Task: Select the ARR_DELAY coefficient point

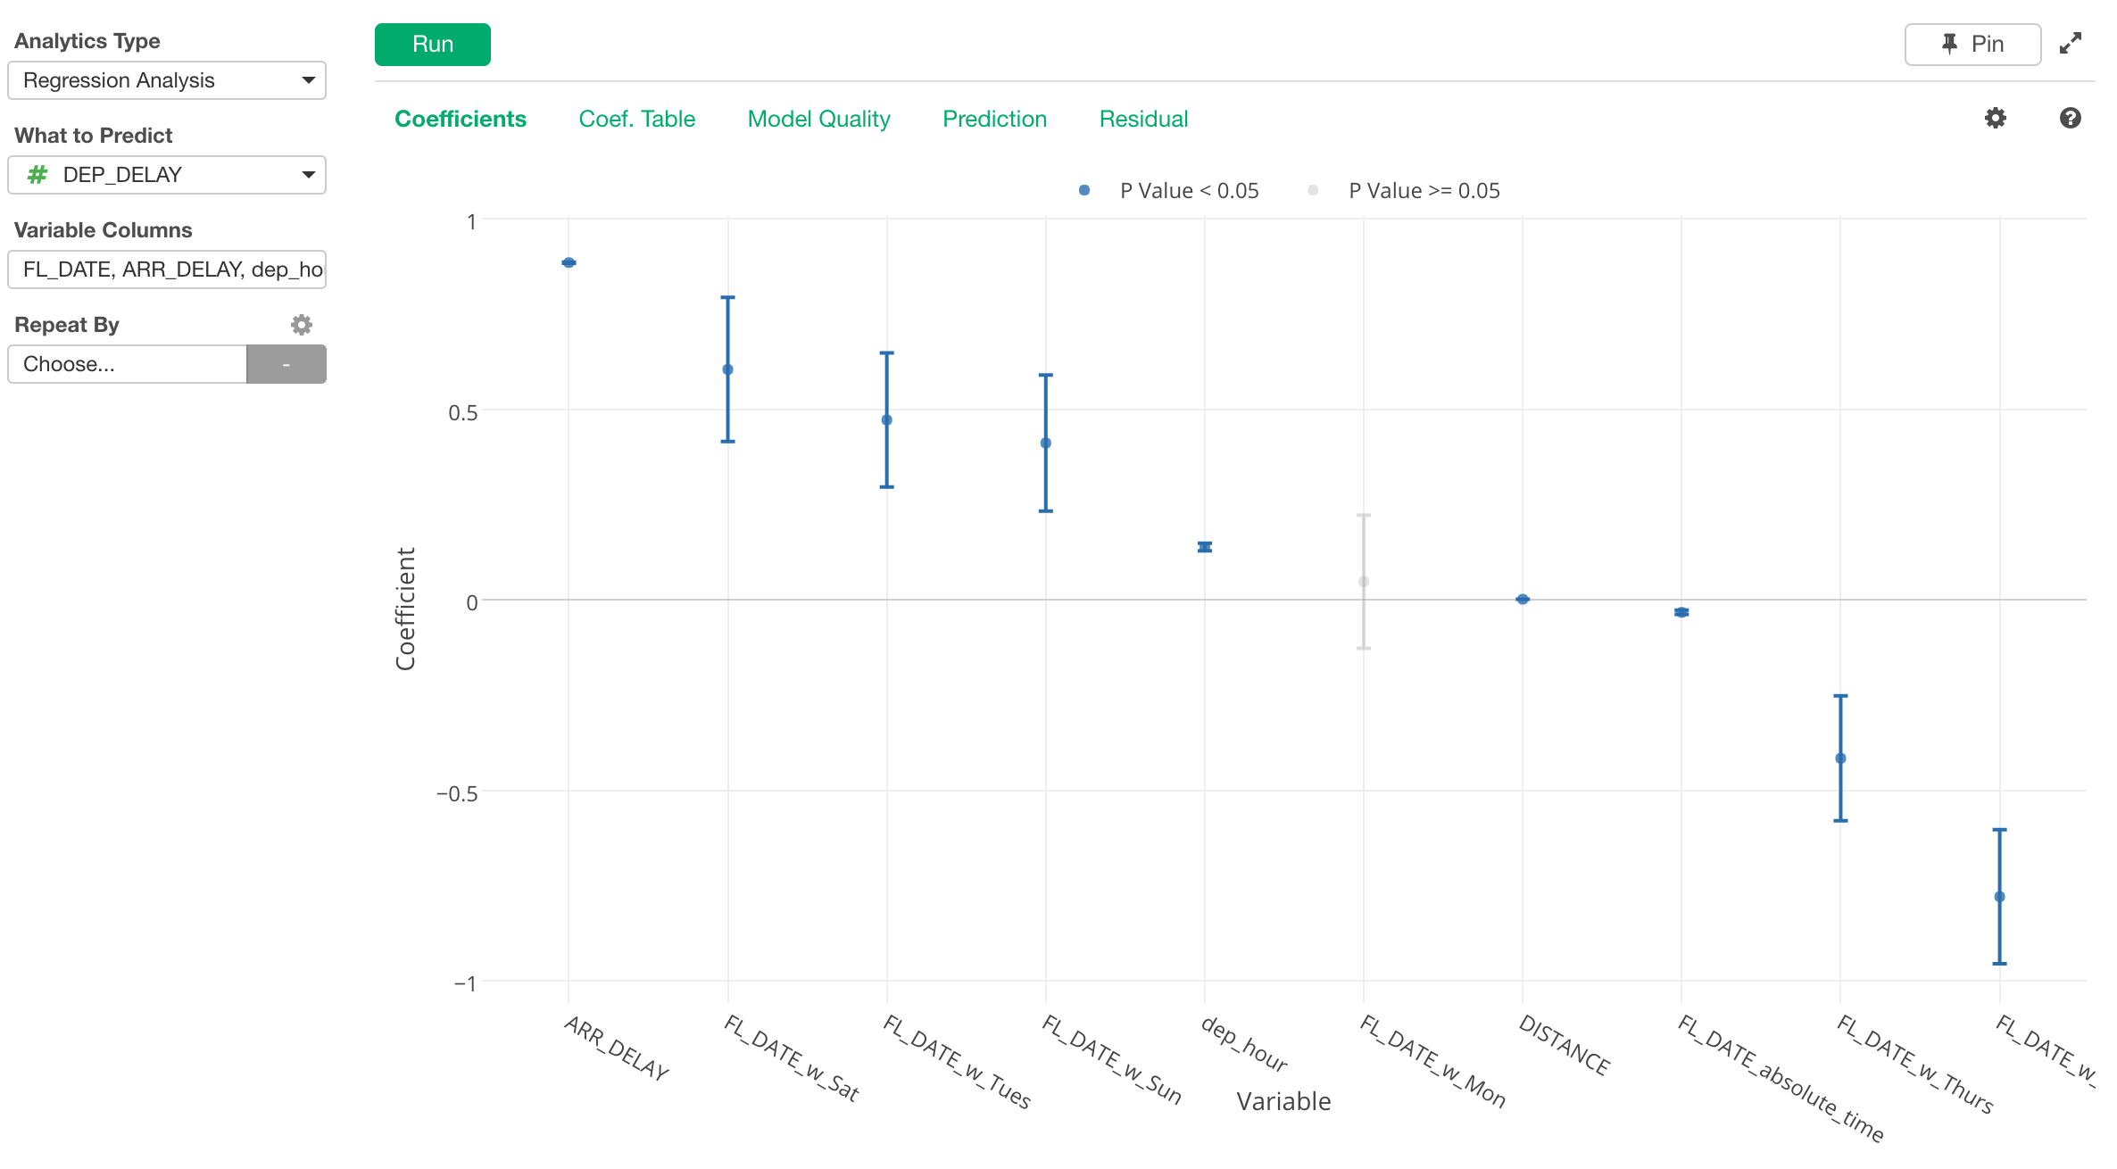Action: 569,261
